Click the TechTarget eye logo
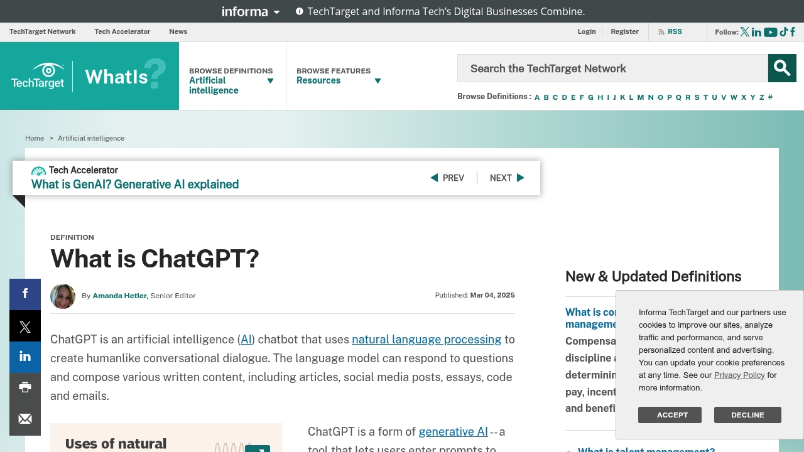The height and width of the screenshot is (452, 804). [38, 76]
